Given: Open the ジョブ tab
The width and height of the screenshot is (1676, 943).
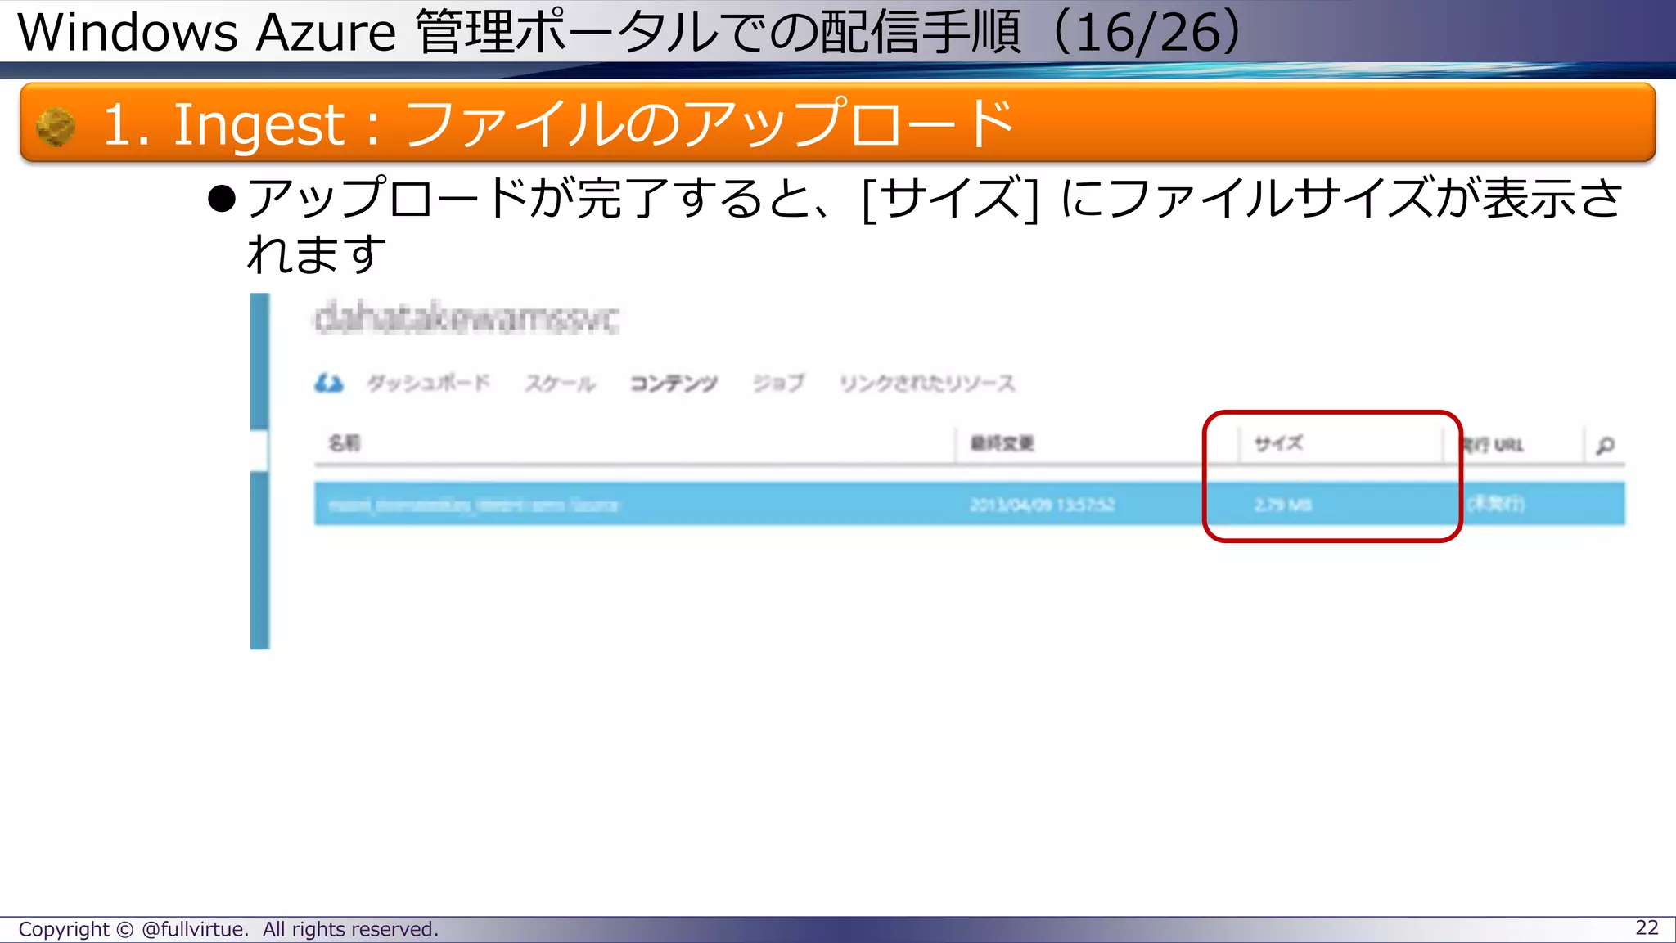Looking at the screenshot, I should 778,383.
